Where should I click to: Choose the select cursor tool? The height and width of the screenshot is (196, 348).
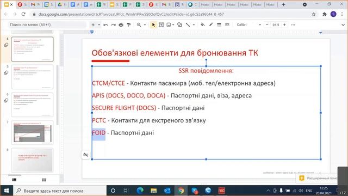click(x=153, y=25)
